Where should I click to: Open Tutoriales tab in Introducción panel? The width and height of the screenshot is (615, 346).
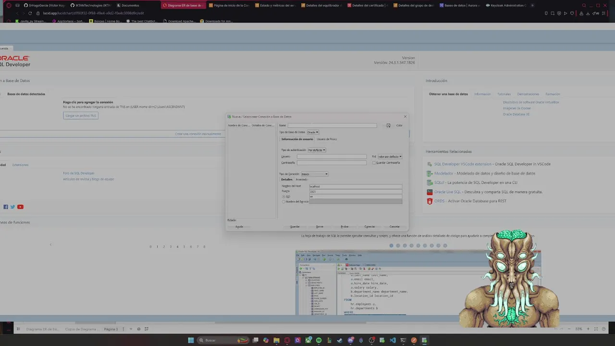(504, 94)
